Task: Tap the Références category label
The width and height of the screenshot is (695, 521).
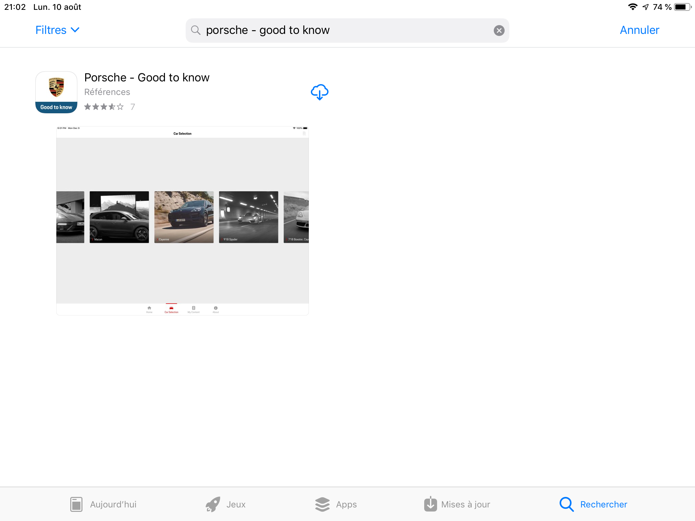Action: (x=107, y=92)
